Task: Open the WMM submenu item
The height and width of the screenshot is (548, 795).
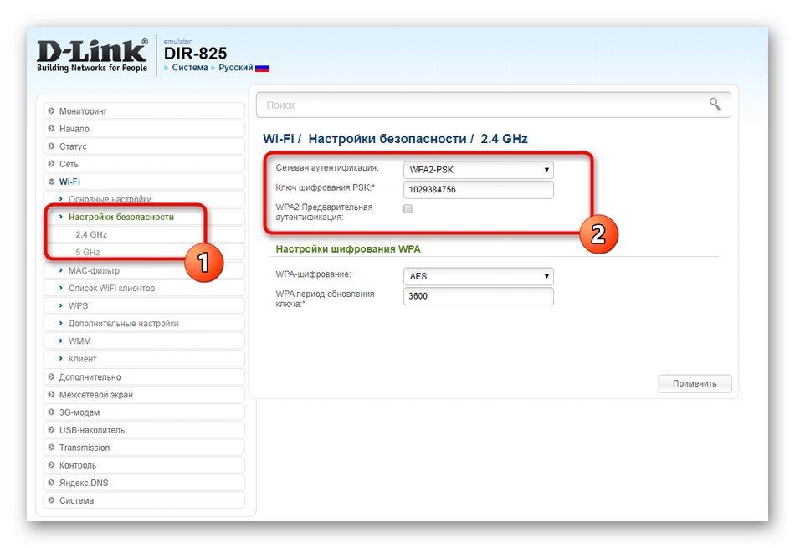Action: coord(144,341)
